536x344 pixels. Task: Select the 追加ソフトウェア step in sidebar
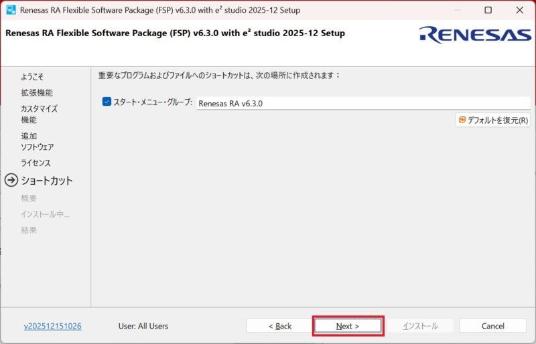38,141
